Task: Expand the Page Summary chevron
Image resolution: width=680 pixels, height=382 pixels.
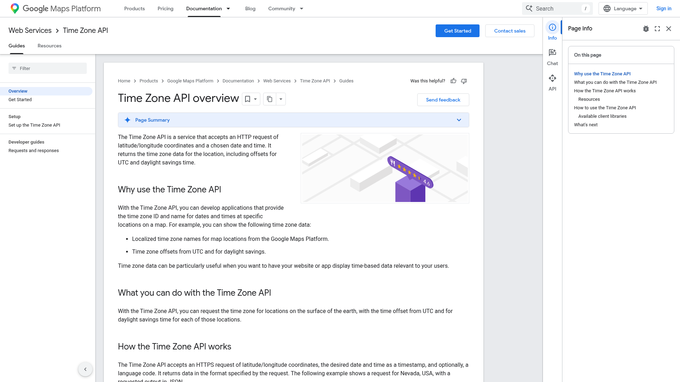Action: tap(459, 120)
